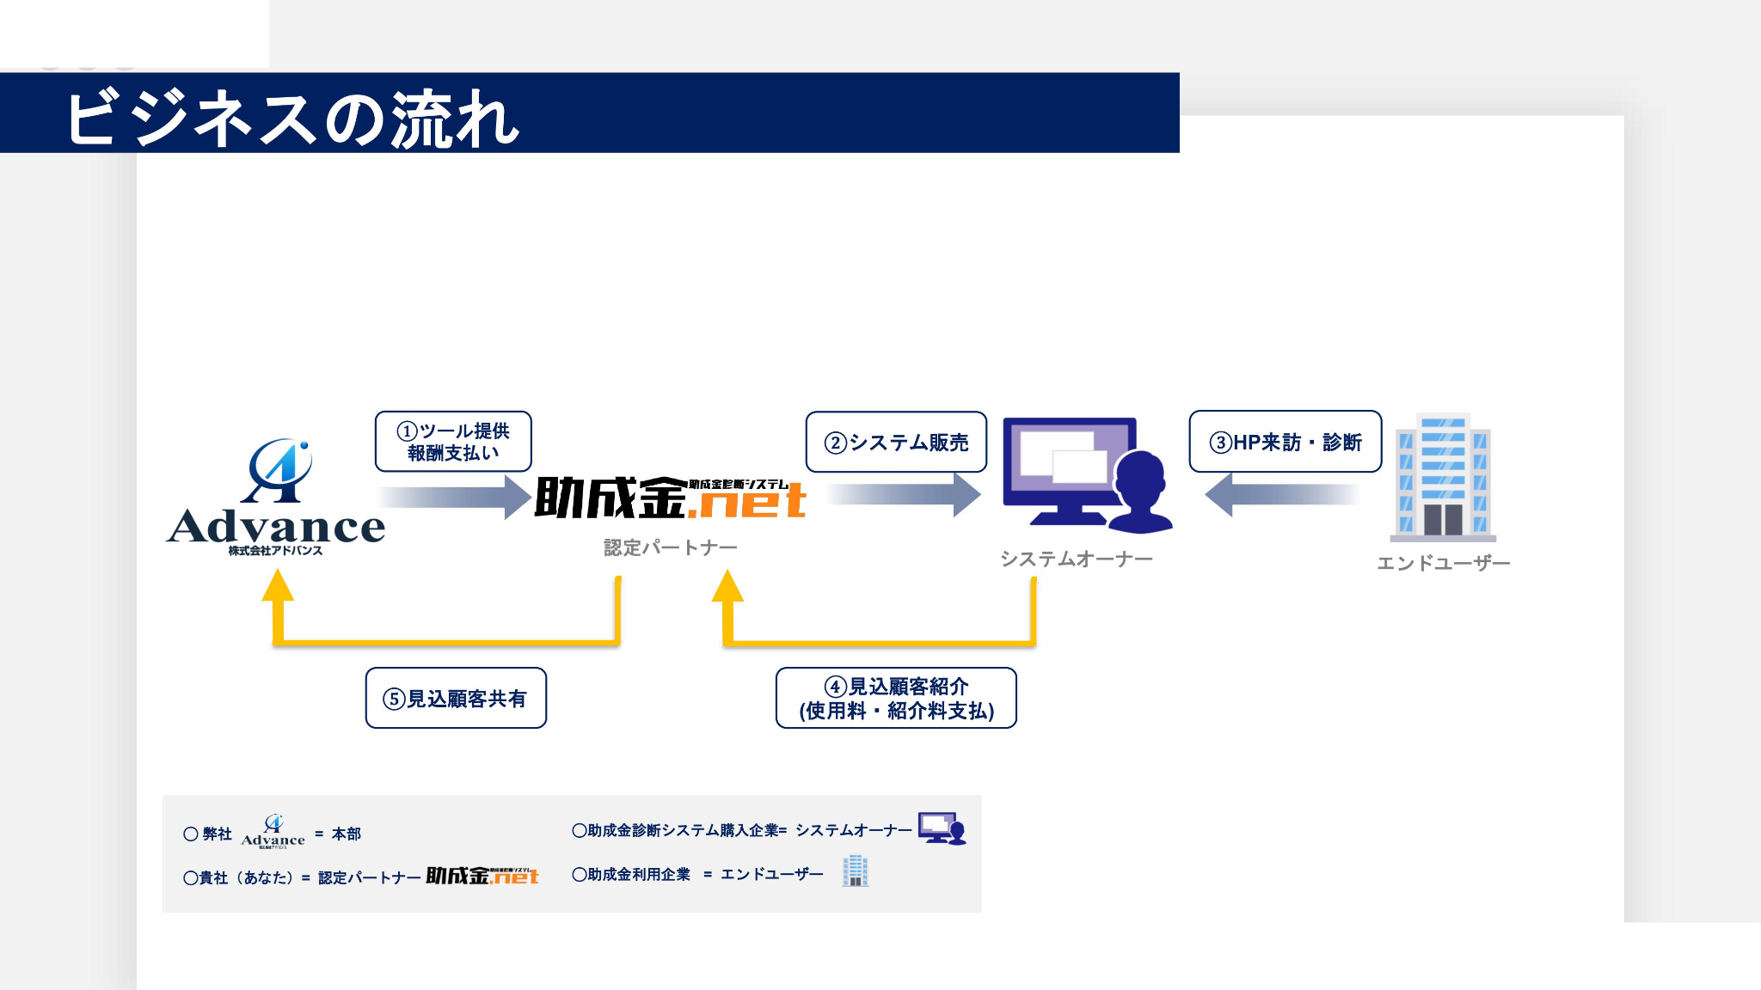Click the ⑤見込顧客共有 label box
Viewport: 1761px width, 990px height.
click(x=456, y=698)
